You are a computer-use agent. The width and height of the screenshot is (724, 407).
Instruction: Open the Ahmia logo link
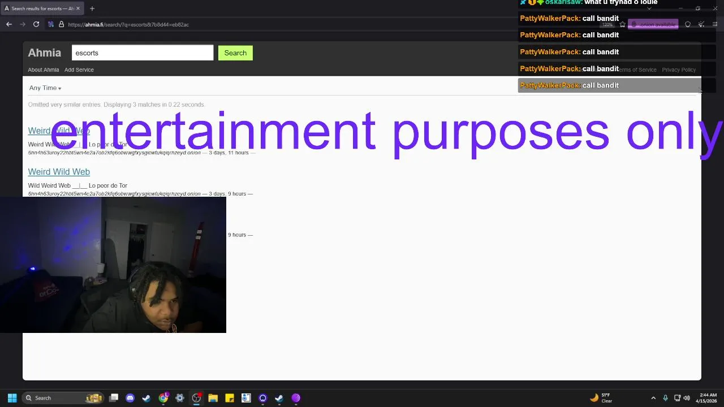[x=45, y=53]
